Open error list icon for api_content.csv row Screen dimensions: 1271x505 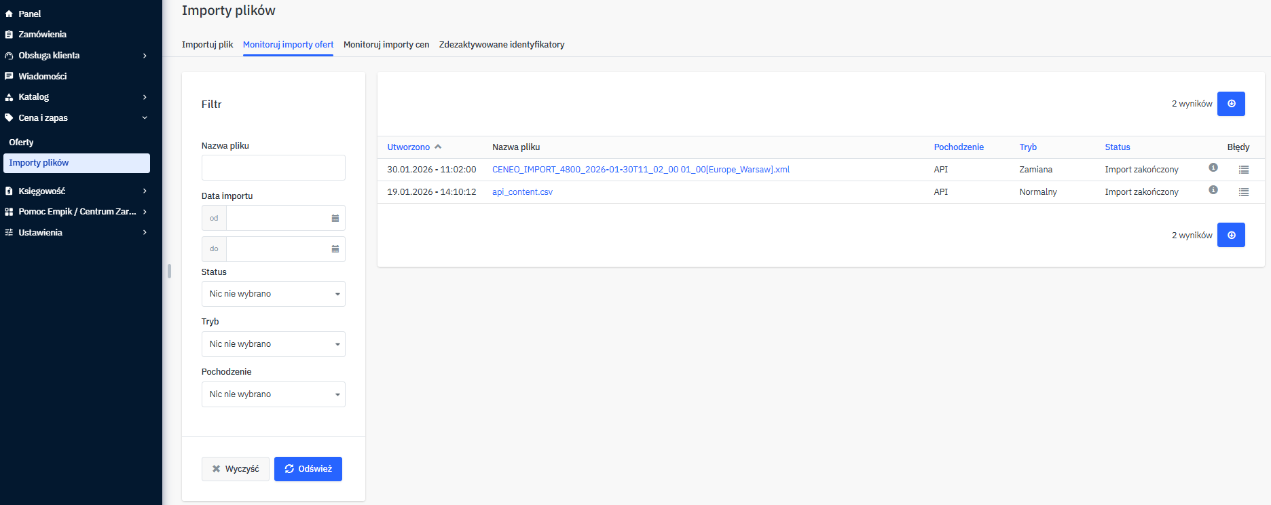[x=1243, y=192]
